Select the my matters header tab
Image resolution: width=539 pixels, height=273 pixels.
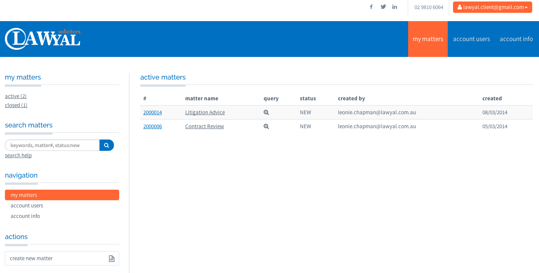click(428, 39)
